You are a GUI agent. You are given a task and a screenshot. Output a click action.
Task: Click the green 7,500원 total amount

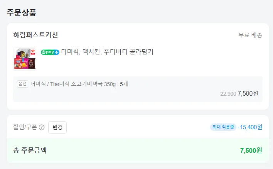pyautogui.click(x=251, y=150)
